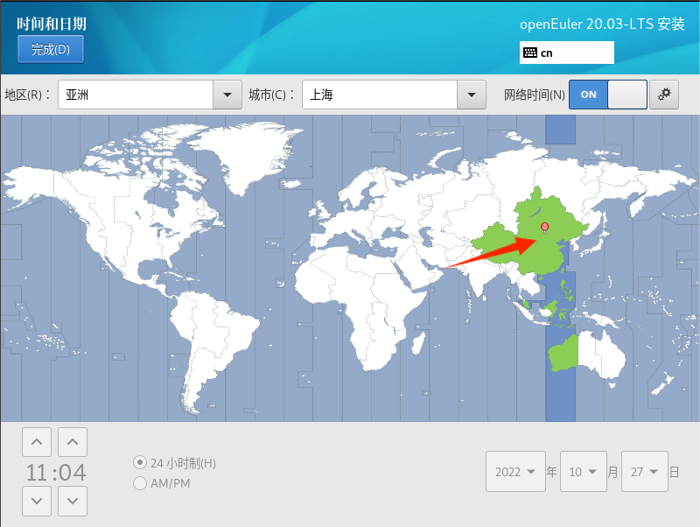
Task: Expand the 地区 region dropdown arrow
Action: [227, 95]
